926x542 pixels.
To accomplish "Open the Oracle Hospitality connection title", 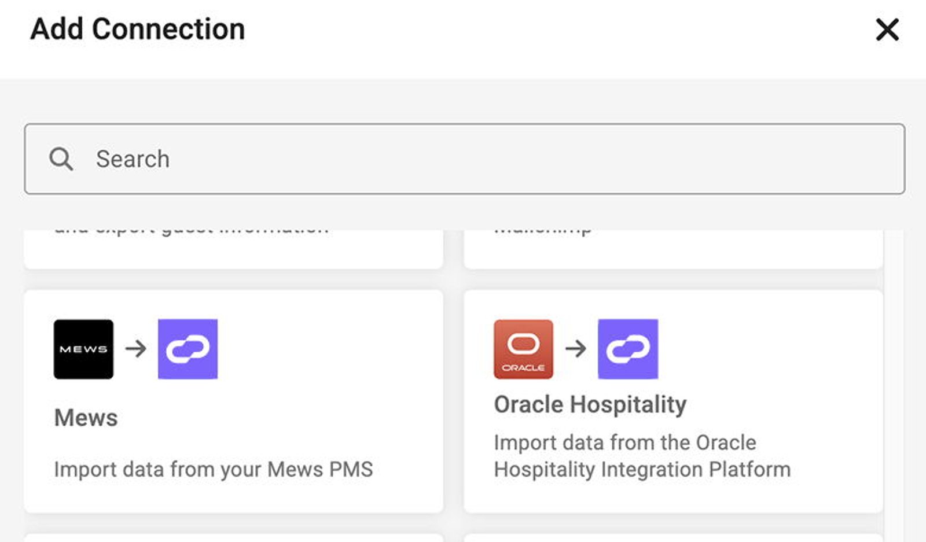I will 590,404.
